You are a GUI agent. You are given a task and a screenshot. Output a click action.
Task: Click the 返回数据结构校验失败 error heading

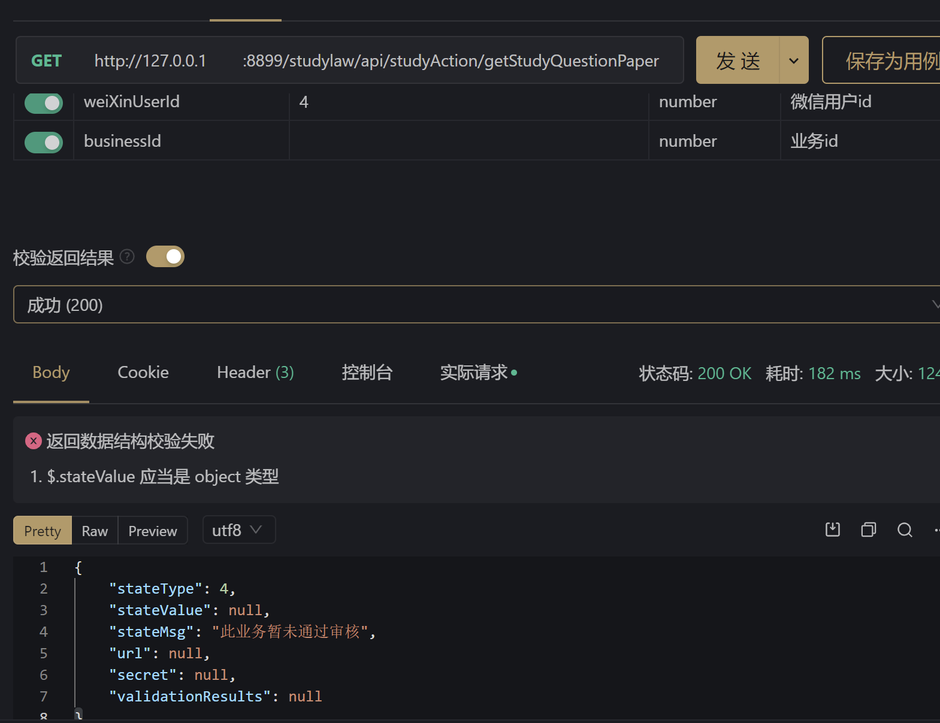pyautogui.click(x=131, y=441)
